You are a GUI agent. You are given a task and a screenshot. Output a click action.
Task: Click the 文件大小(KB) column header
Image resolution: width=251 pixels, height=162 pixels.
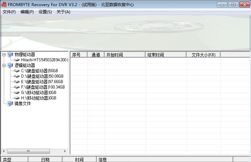[204, 55]
